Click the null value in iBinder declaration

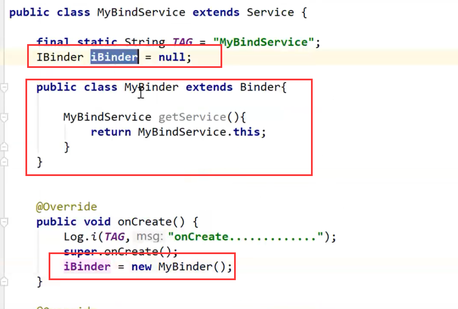pyautogui.click(x=172, y=57)
